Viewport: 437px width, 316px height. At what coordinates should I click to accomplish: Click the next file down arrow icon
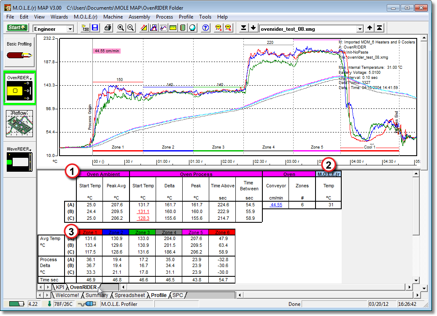tap(254, 28)
